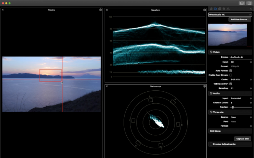
Task: Enable the Preview Adjustments checkbox
Action: pos(211,144)
